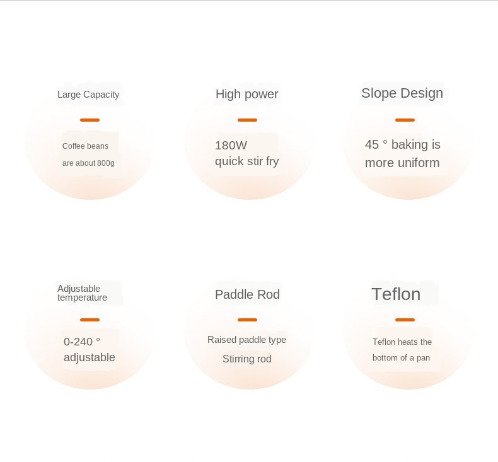Click the are about 800g line

(x=88, y=163)
